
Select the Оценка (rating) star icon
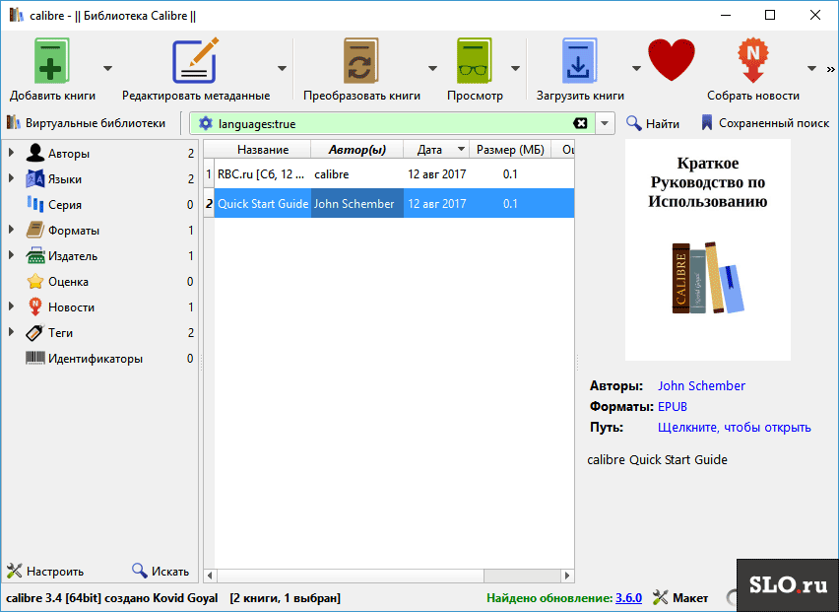[35, 281]
